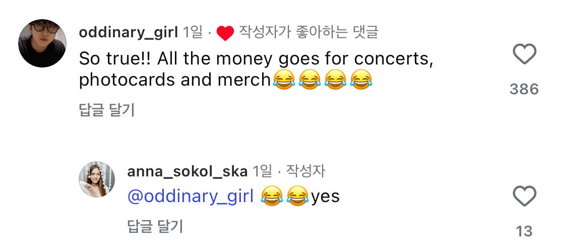
Task: Click the oddinary_girl username above the comment
Action: point(129,33)
